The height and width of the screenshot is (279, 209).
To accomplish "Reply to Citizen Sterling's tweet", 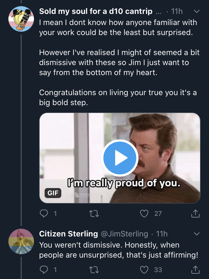I will pos(44,270).
